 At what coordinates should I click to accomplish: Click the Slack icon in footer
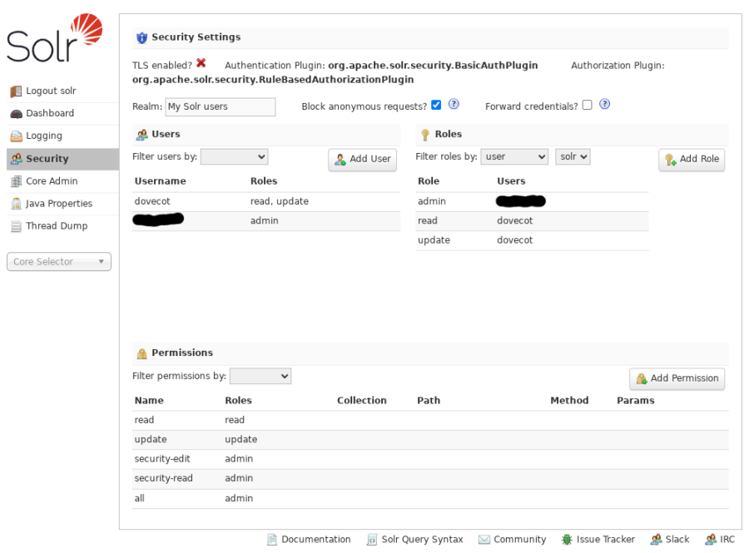tap(657, 540)
